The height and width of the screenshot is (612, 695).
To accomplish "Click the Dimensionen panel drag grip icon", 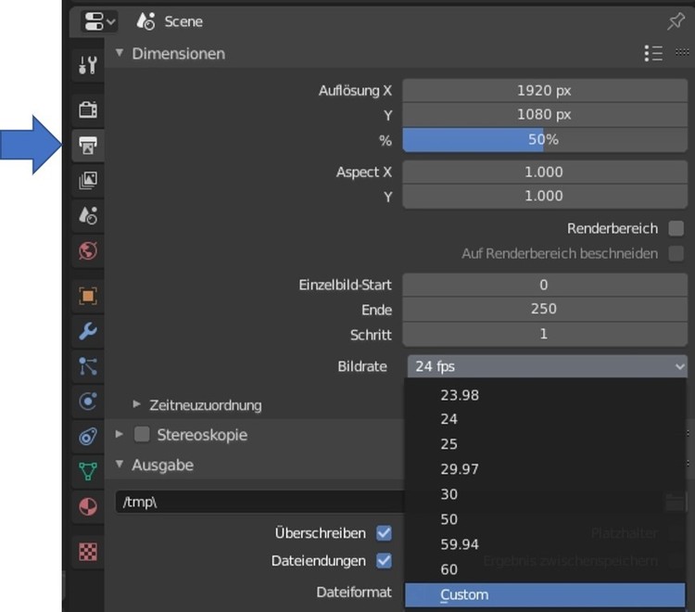I will [682, 52].
